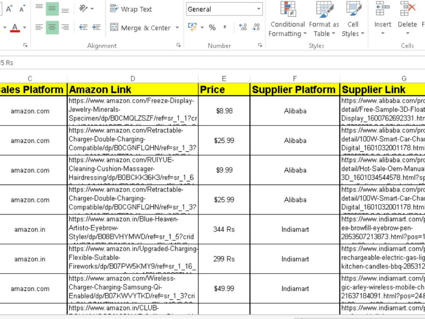Toggle middle align for the cell

[x=52, y=9]
